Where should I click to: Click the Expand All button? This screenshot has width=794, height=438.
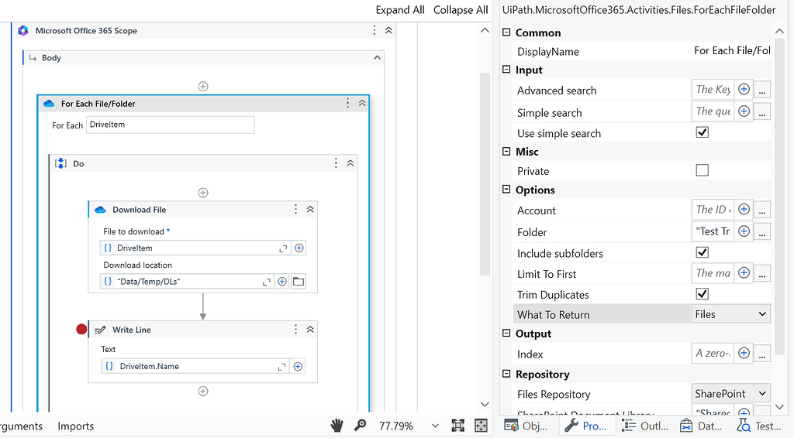(x=400, y=10)
